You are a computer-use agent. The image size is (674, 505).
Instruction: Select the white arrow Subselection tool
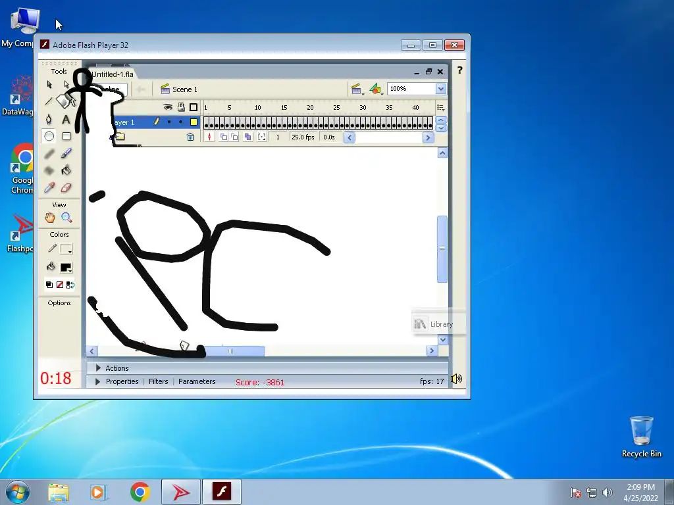pyautogui.click(x=66, y=84)
